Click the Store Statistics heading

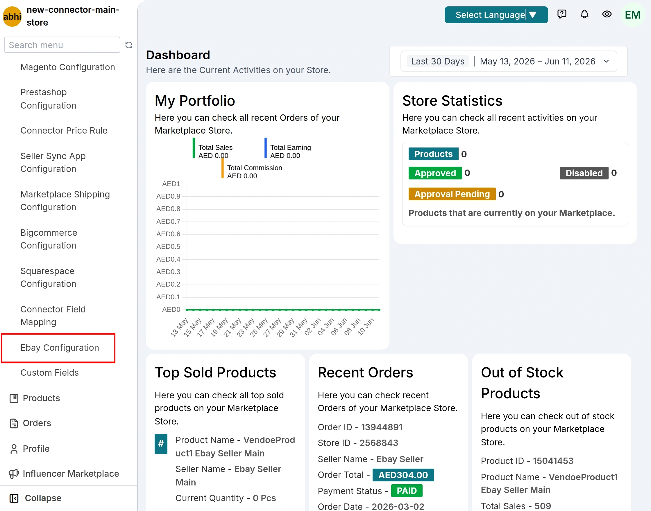452,101
